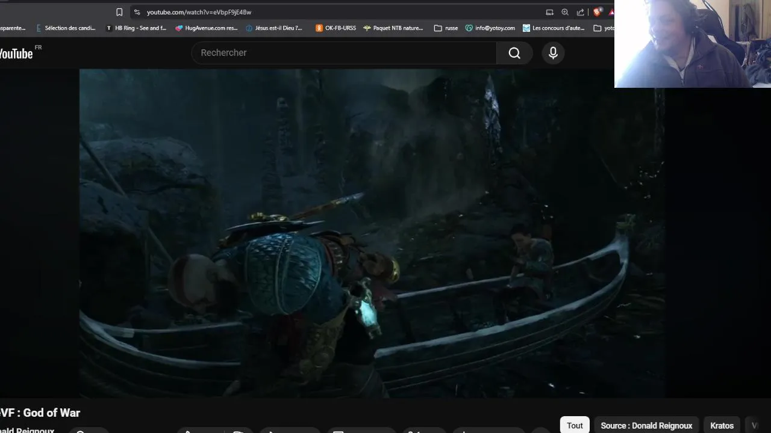Select the Source : Donald Reignoux chip

click(x=646, y=425)
